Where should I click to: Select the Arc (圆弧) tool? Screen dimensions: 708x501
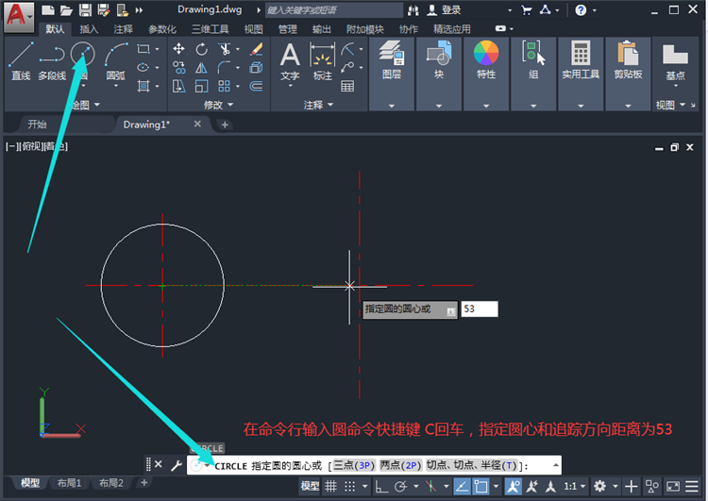(116, 61)
